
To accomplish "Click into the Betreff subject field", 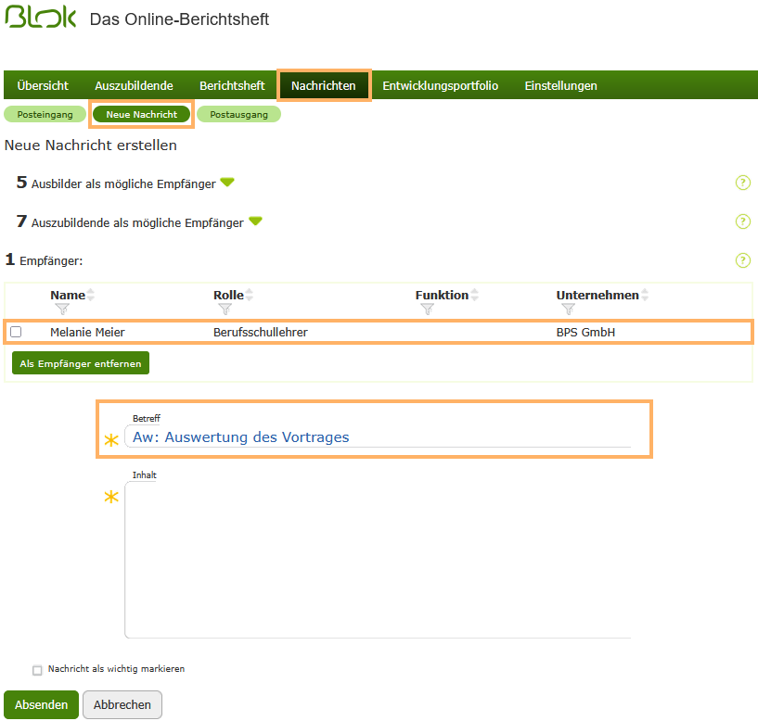I will 380,437.
